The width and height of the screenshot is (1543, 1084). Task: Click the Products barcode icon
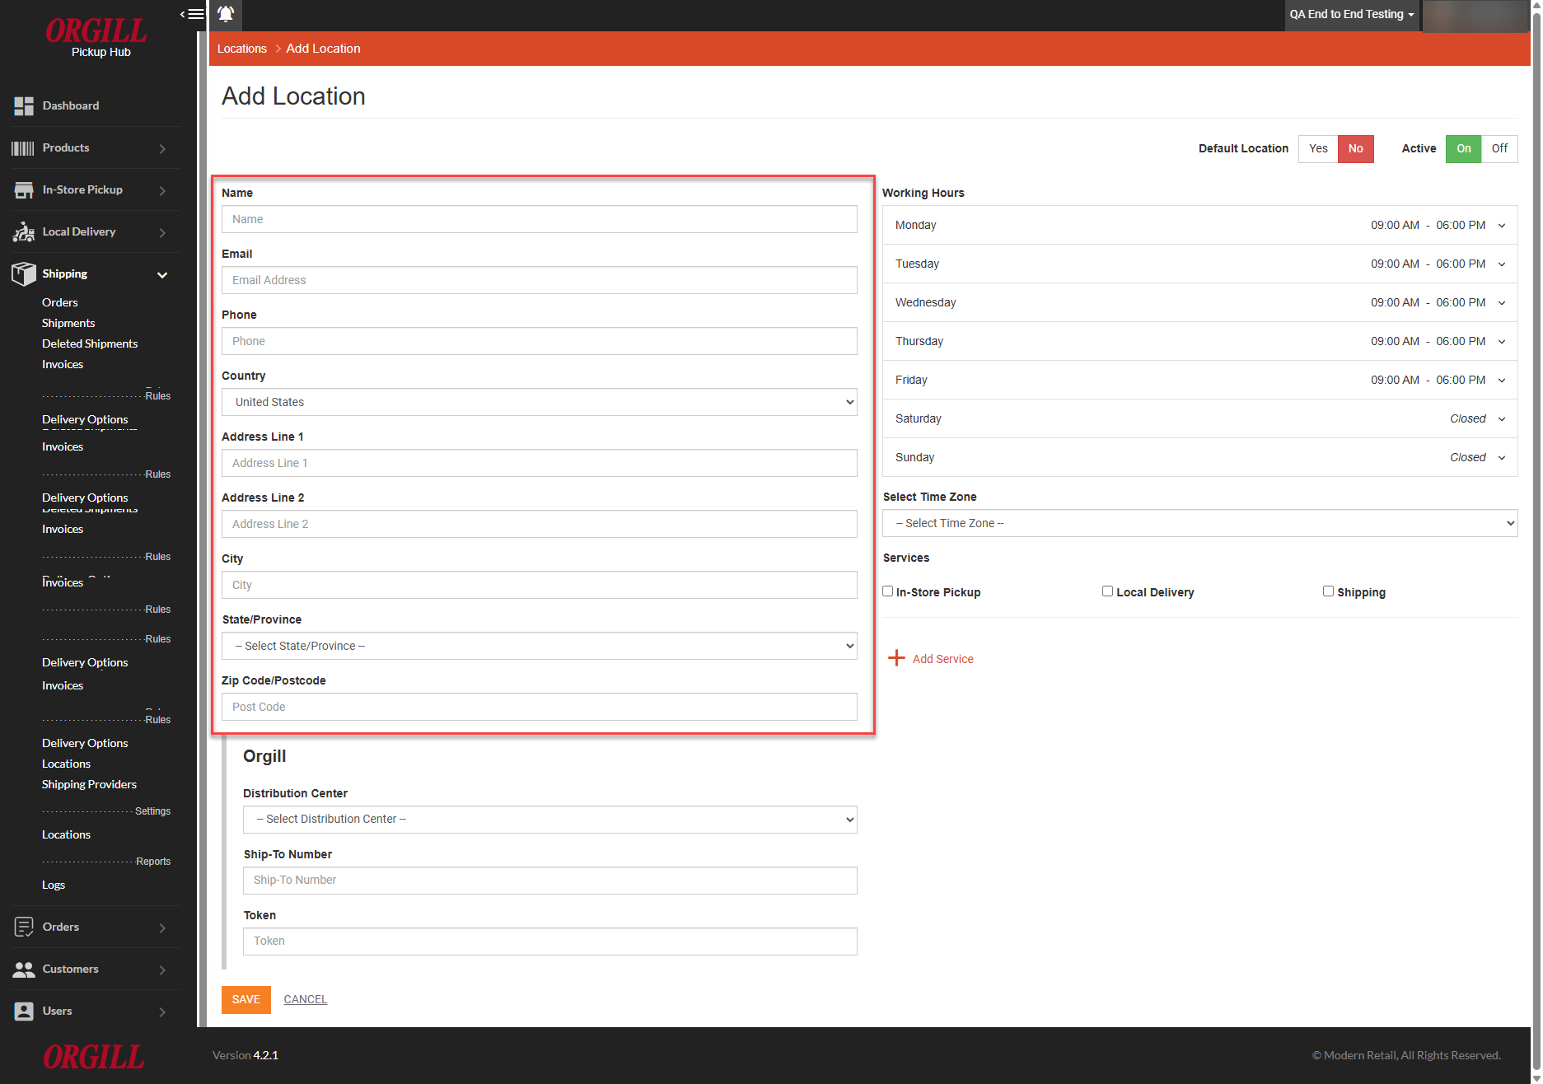click(x=23, y=148)
